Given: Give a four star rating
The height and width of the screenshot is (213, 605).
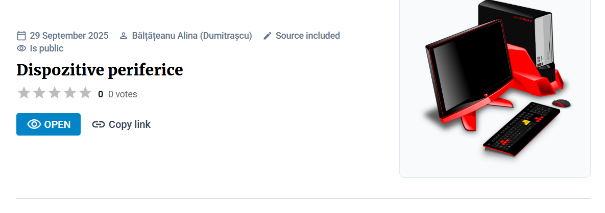Looking at the screenshot, I should [x=70, y=93].
